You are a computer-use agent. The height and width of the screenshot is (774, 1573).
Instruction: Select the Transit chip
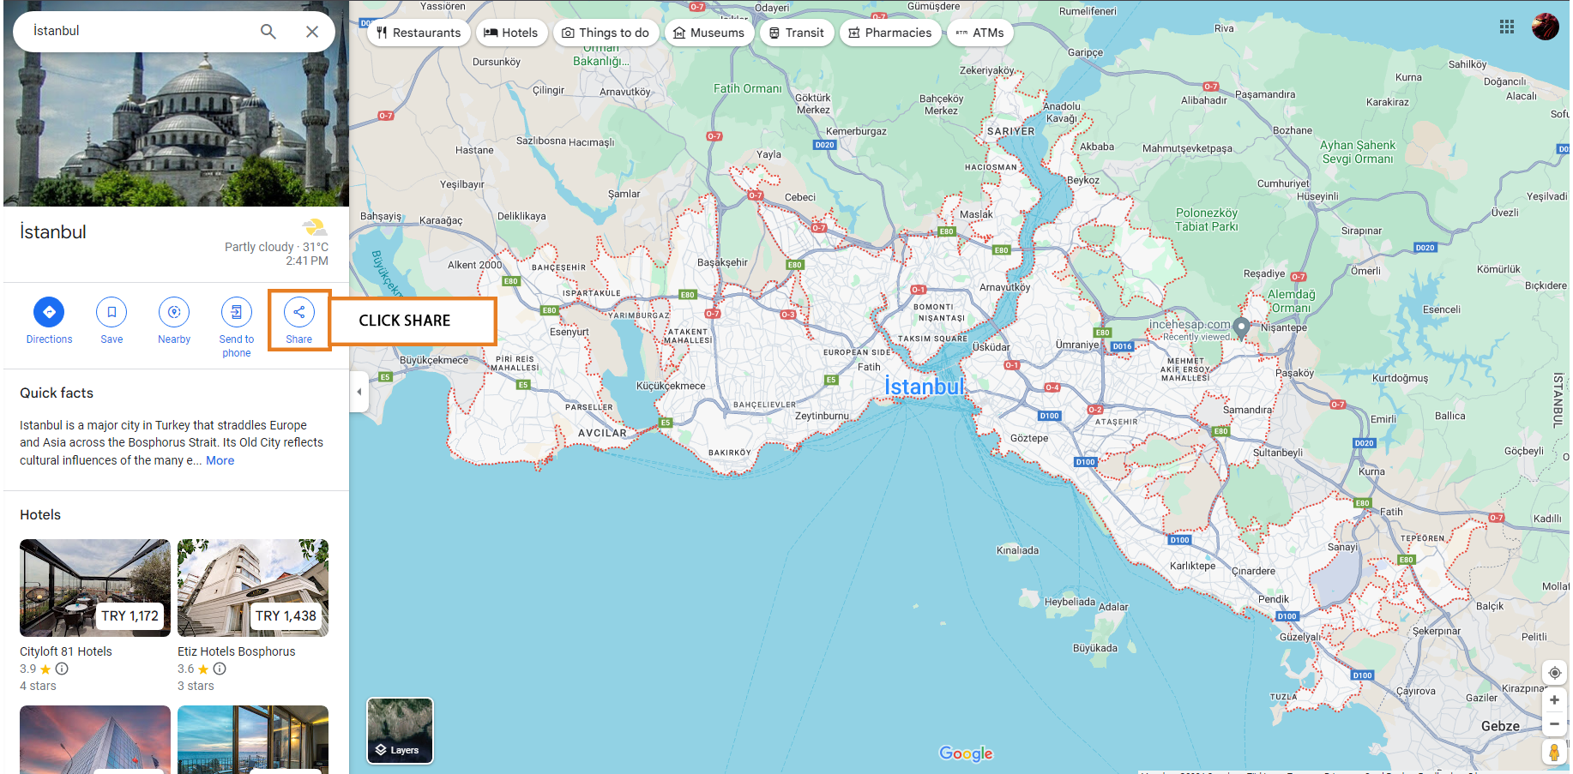(x=797, y=33)
